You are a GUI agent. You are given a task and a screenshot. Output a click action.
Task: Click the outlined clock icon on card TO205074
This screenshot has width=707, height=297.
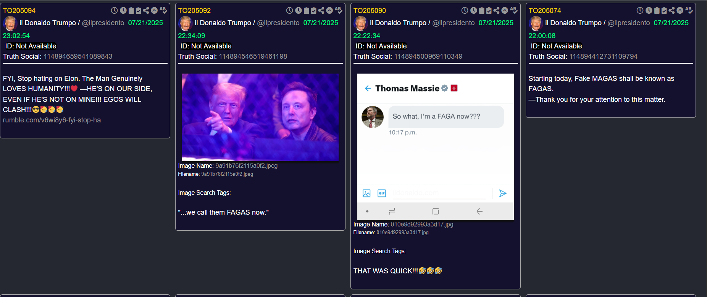(640, 10)
